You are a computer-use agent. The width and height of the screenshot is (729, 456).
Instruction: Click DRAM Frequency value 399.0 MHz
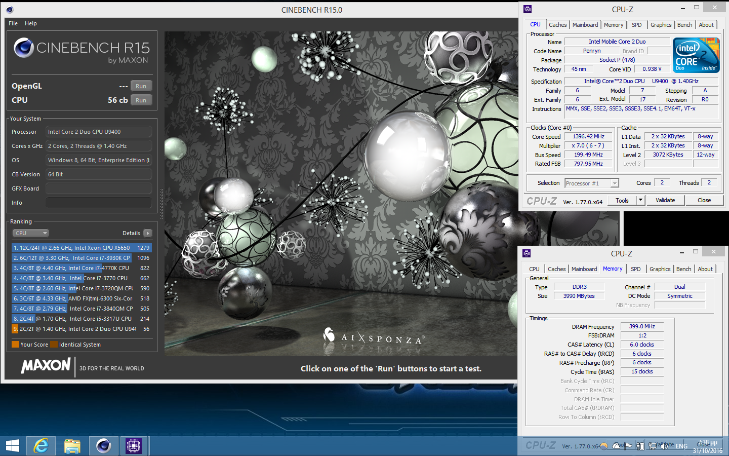pos(642,326)
